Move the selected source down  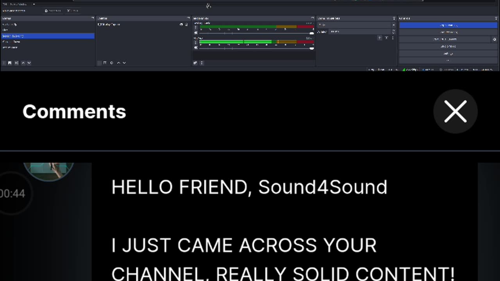point(124,63)
